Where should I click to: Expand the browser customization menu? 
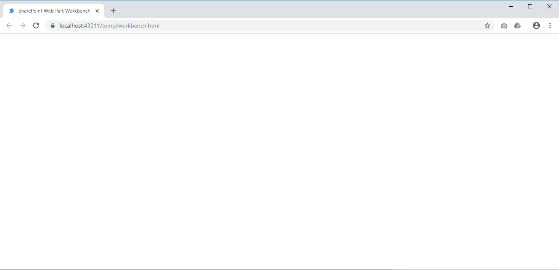[x=550, y=25]
